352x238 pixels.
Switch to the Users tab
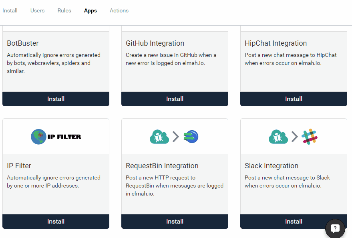pos(37,10)
